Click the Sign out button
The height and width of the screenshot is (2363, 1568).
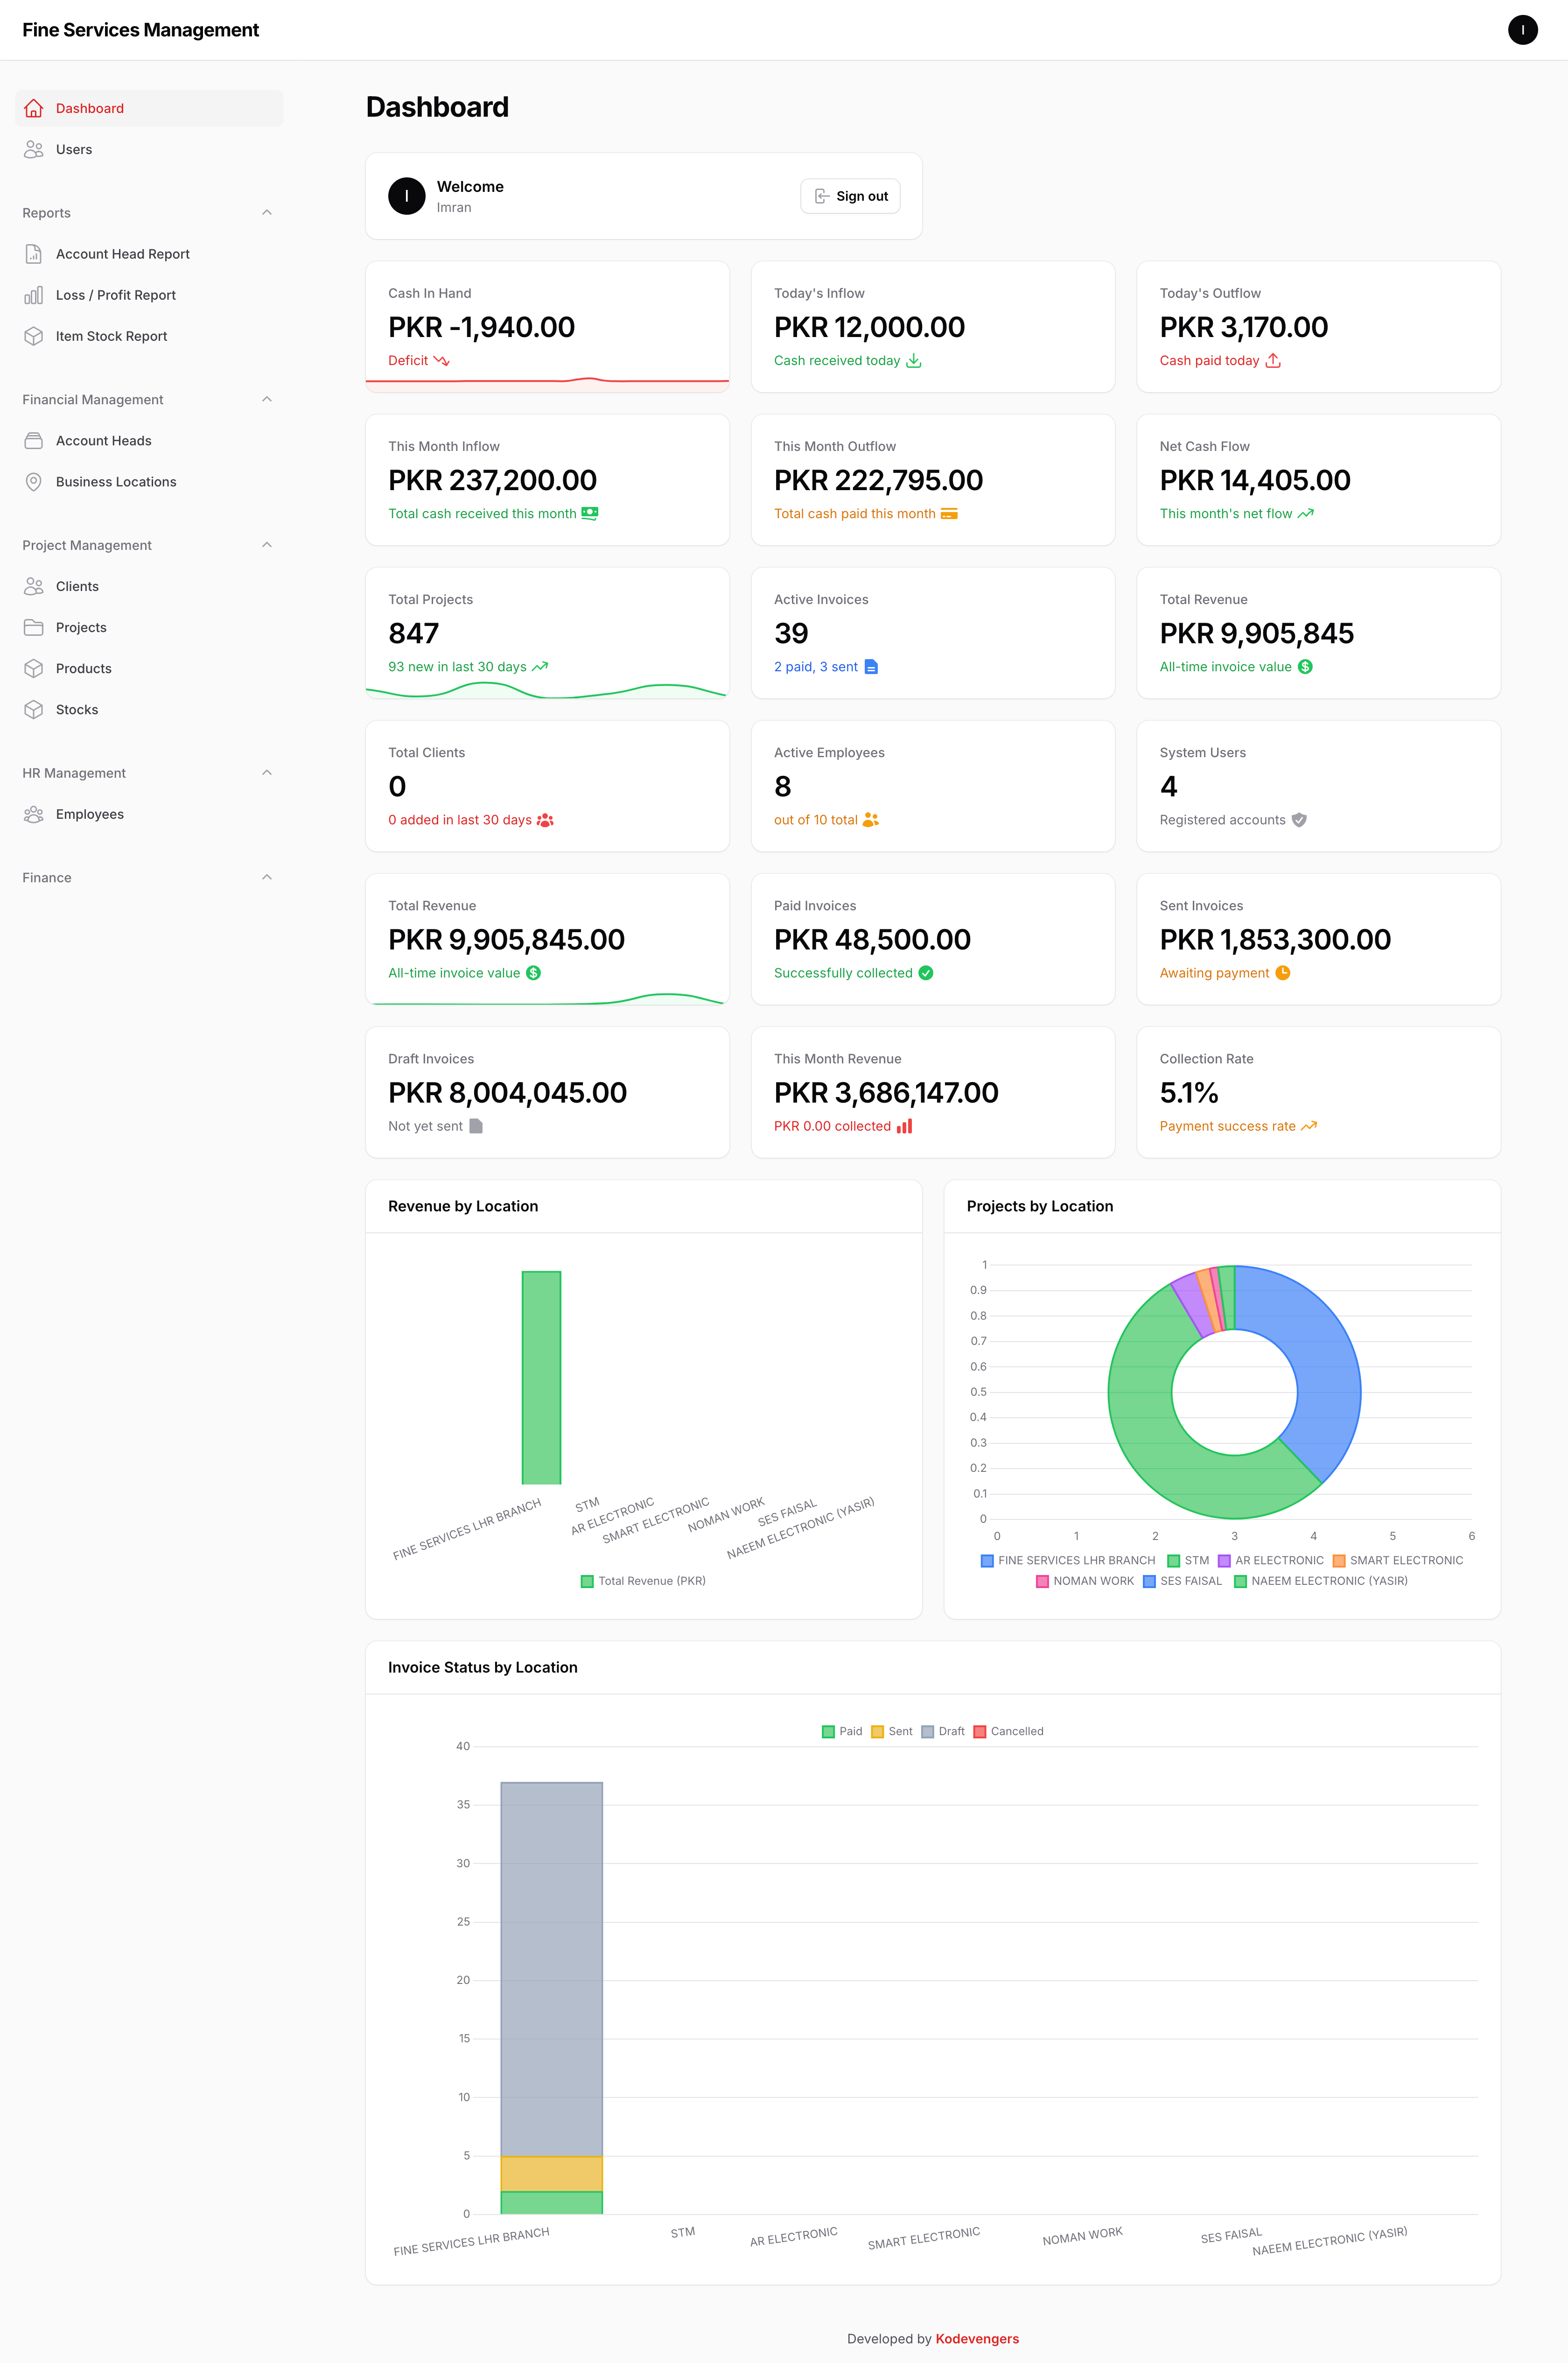(850, 196)
